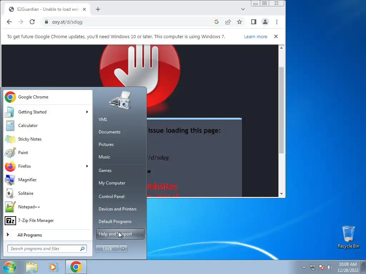Click Show desktop button at taskbar end
Screen dimensions: 366x274
tap(363, 267)
